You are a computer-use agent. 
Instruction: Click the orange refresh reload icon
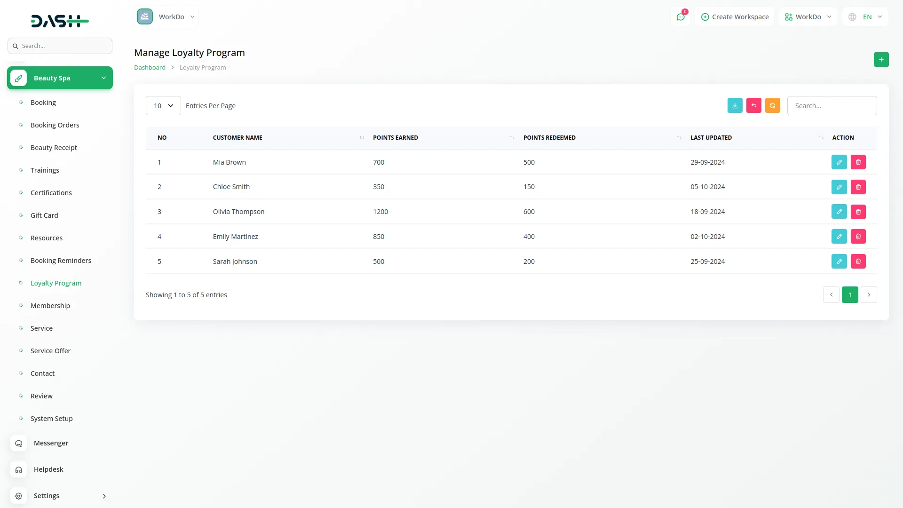772,105
